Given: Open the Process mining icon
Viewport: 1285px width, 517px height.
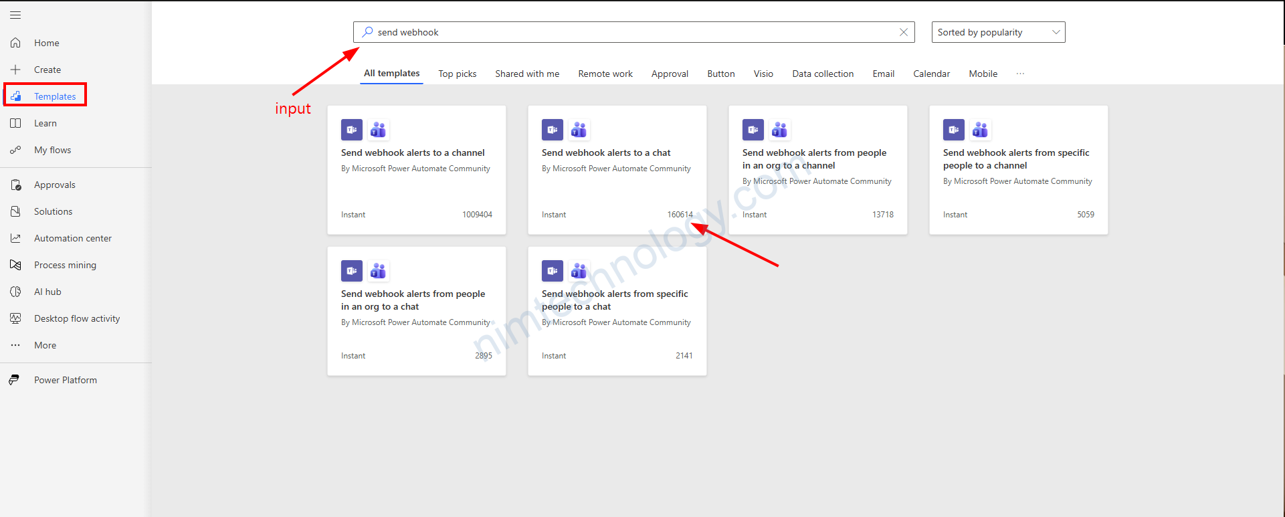Looking at the screenshot, I should tap(15, 265).
